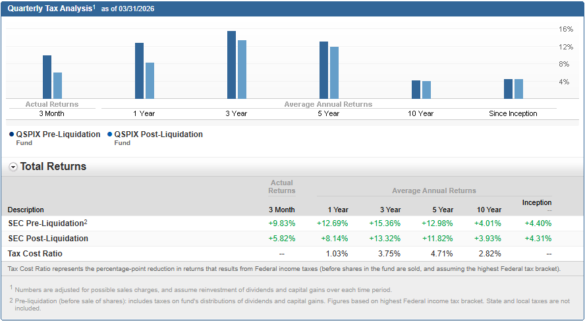
Task: Click the 3 Year pre-liquidation dark bar
Action: coord(231,65)
